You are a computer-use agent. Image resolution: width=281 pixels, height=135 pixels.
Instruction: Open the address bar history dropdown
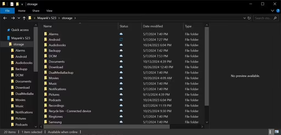click(245, 18)
